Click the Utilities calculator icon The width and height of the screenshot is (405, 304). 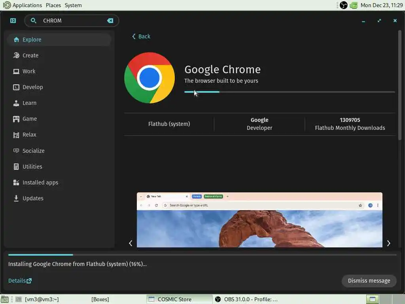[x=16, y=167]
